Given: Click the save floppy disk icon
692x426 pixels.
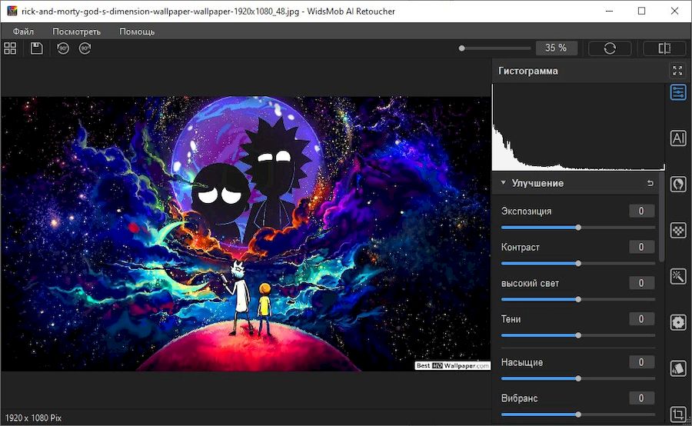Looking at the screenshot, I should pos(37,48).
